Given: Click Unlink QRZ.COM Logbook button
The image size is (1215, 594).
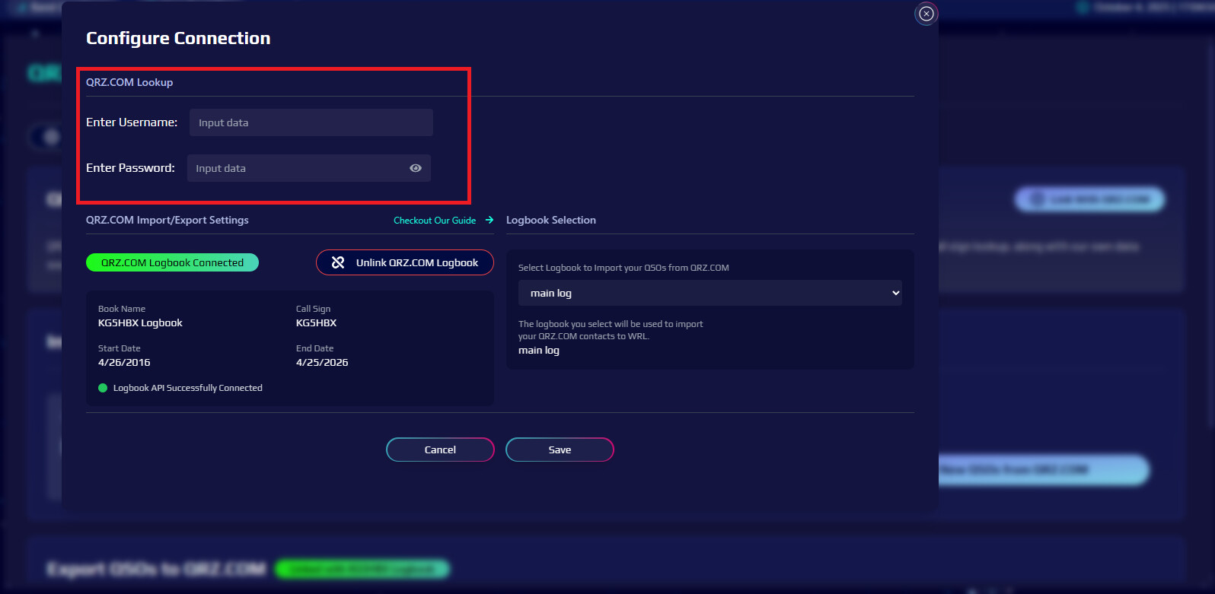Looking at the screenshot, I should pyautogui.click(x=405, y=262).
